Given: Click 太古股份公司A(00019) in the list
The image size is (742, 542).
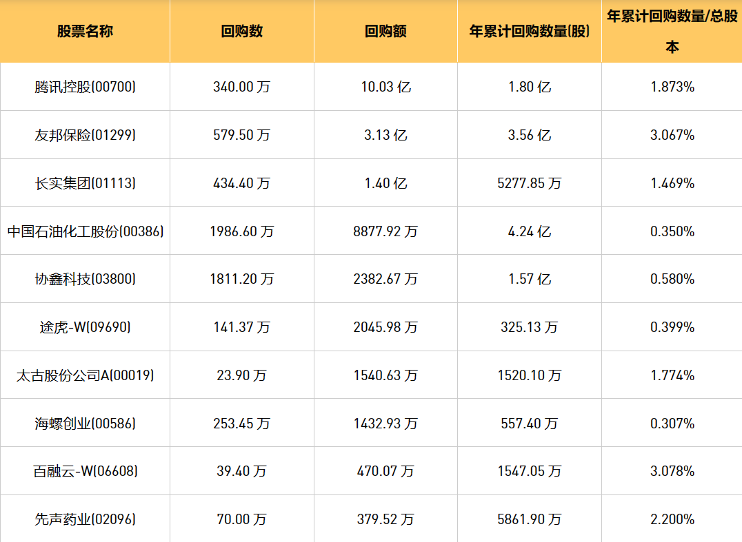Looking at the screenshot, I should point(85,375).
